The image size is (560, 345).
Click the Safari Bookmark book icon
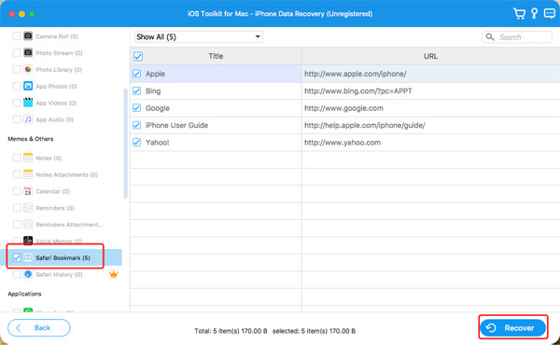tap(28, 257)
